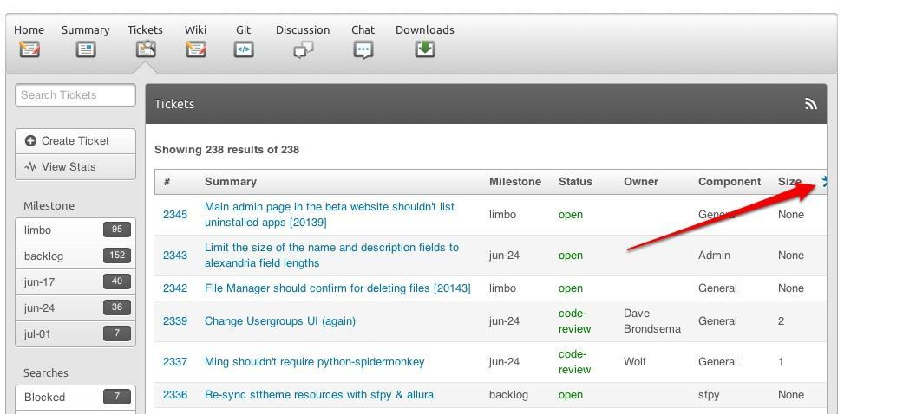
Task: Open the Change Usergroups UI ticket
Action: (x=279, y=321)
